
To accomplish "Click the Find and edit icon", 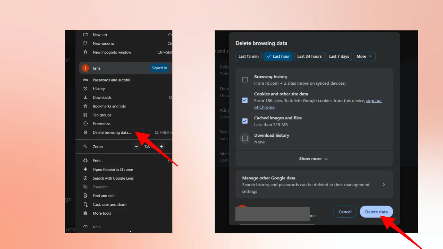I will point(85,196).
